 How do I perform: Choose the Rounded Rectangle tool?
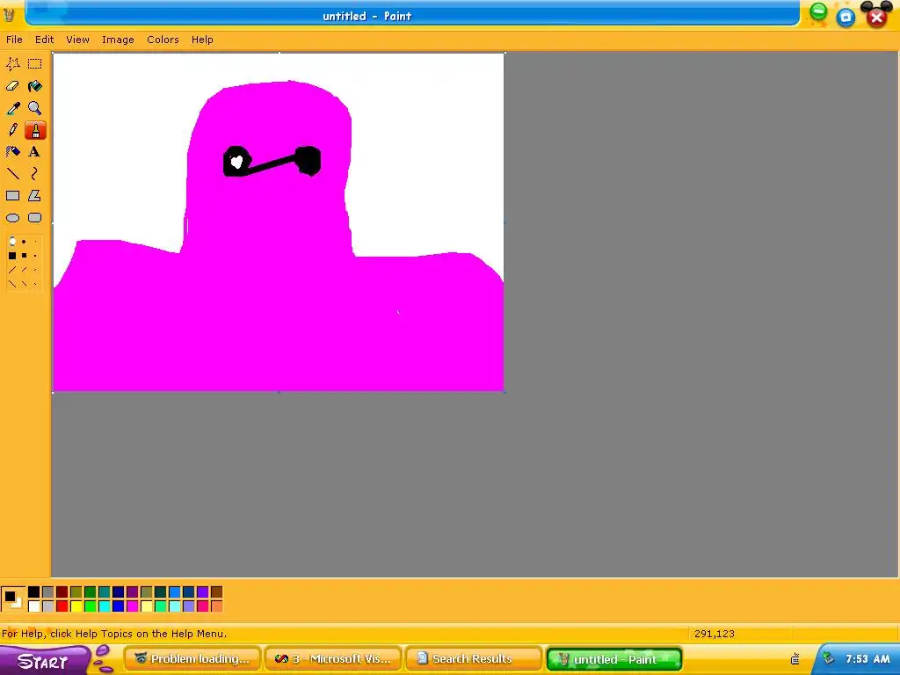coord(35,218)
